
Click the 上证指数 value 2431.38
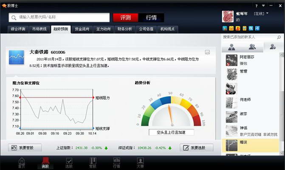[82, 148]
